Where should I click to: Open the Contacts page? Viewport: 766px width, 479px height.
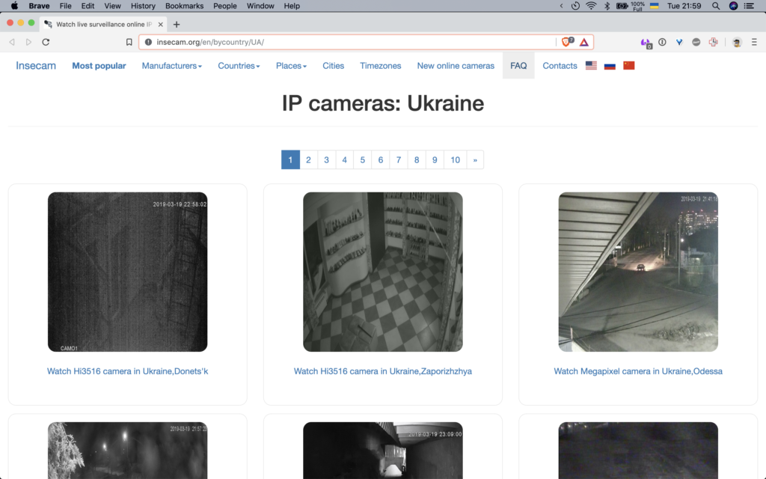(x=560, y=66)
